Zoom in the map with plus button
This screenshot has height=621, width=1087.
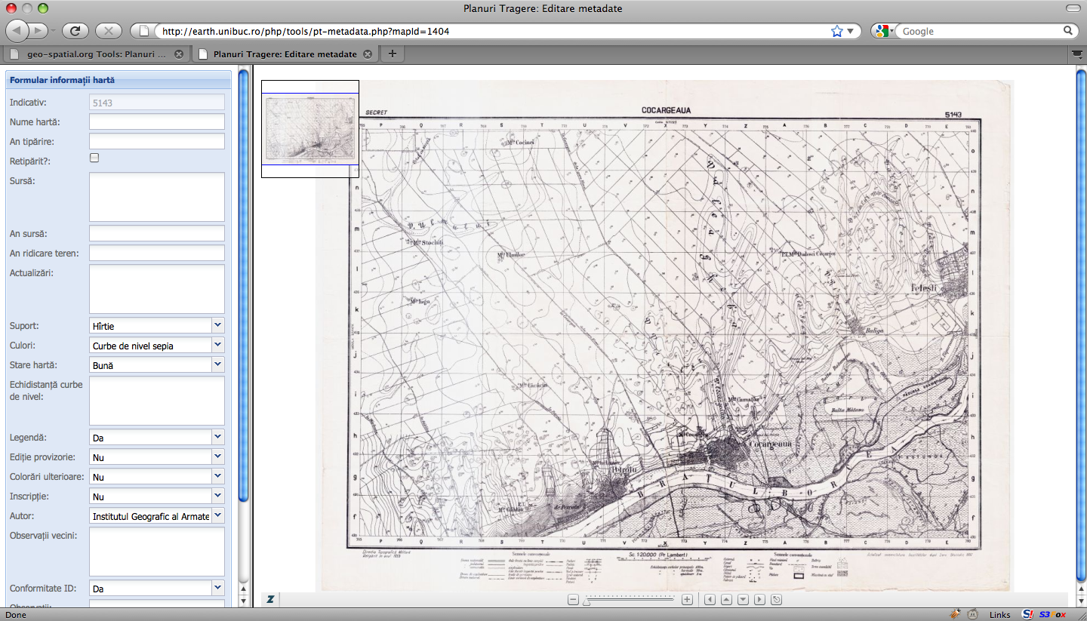tap(687, 600)
